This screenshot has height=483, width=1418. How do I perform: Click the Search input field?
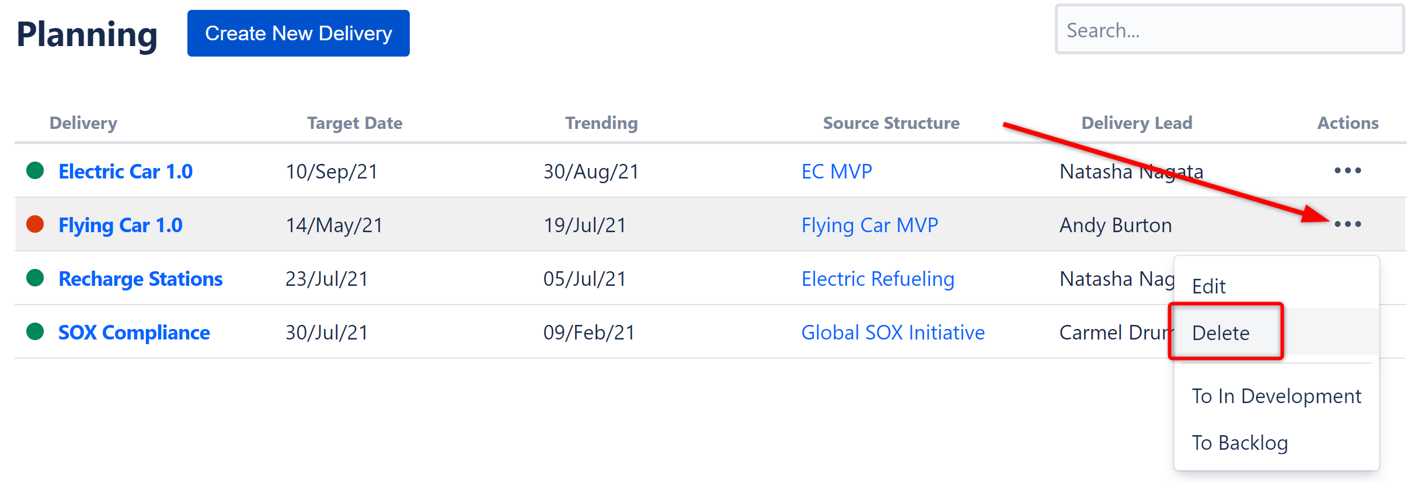pos(1229,30)
